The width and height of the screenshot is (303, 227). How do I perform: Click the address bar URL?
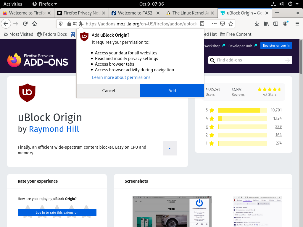[141, 24]
